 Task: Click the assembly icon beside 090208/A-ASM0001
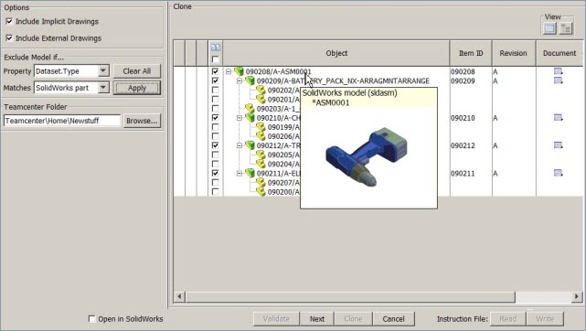coord(239,71)
